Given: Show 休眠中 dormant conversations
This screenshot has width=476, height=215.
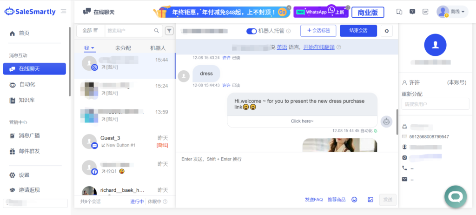Looking at the screenshot, I should click(x=154, y=202).
